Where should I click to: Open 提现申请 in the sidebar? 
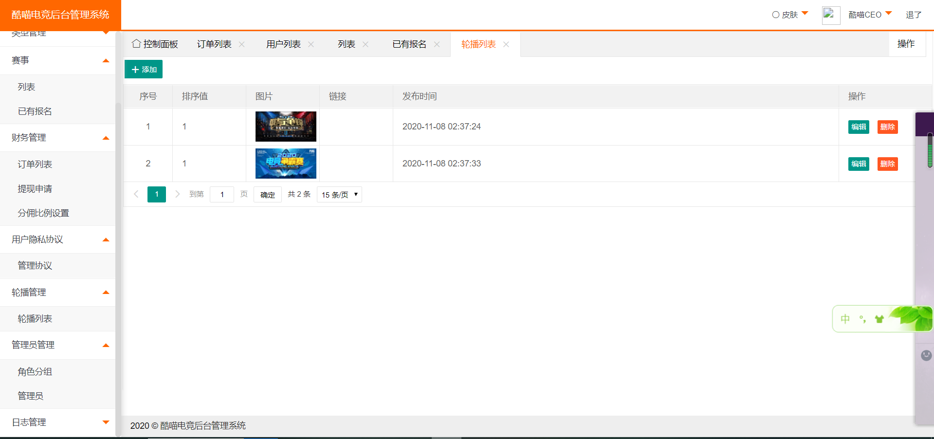point(35,189)
